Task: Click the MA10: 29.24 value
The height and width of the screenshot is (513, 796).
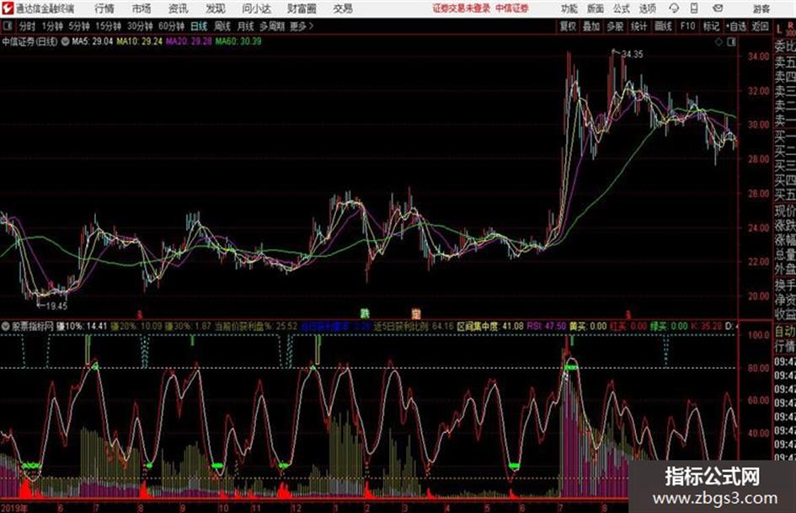Action: (x=140, y=41)
